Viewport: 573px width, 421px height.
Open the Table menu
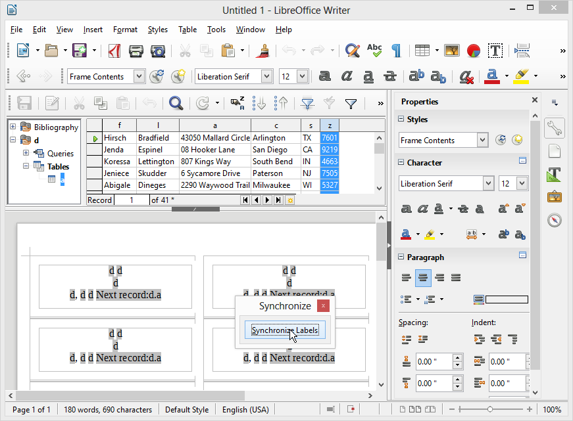click(187, 30)
